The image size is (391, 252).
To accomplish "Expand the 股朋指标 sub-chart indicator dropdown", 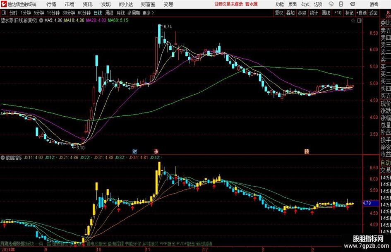I will [x=3, y=158].
